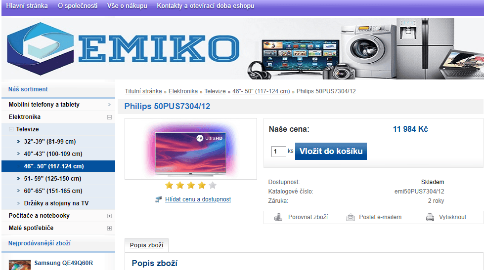Click Hlídat cenu a dostupnost link

[x=198, y=199]
